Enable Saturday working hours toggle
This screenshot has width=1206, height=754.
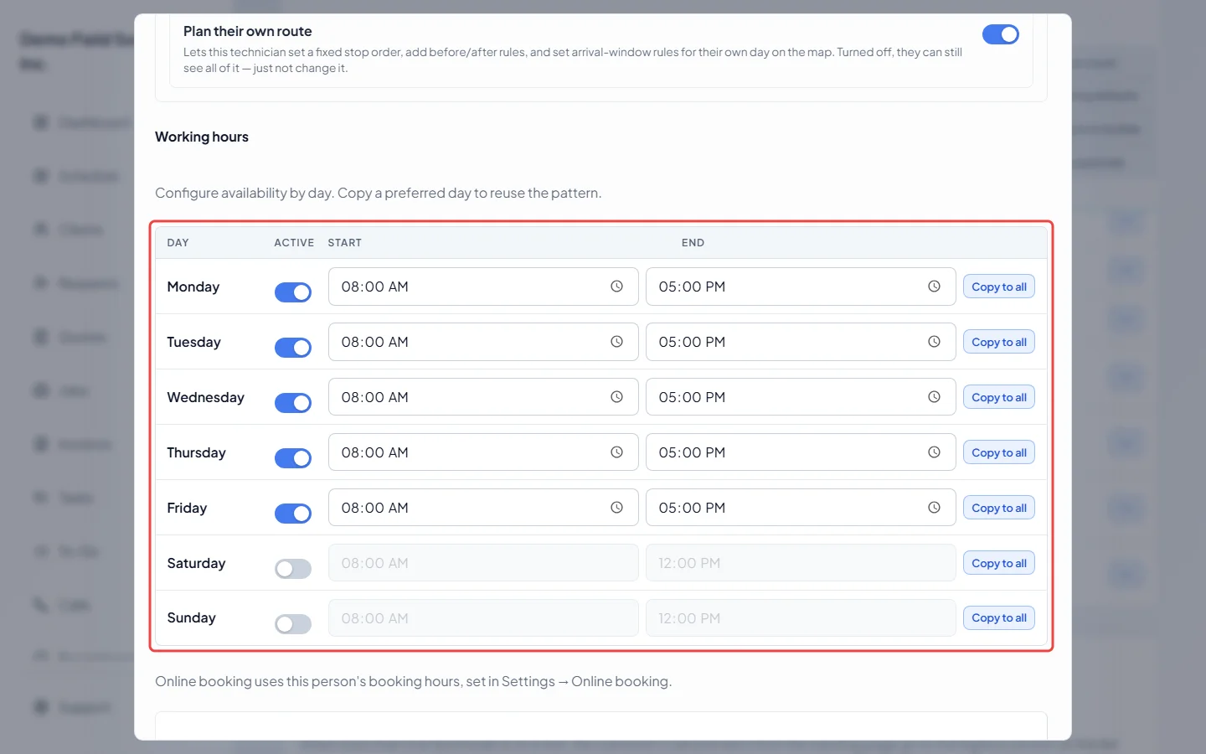pos(293,569)
